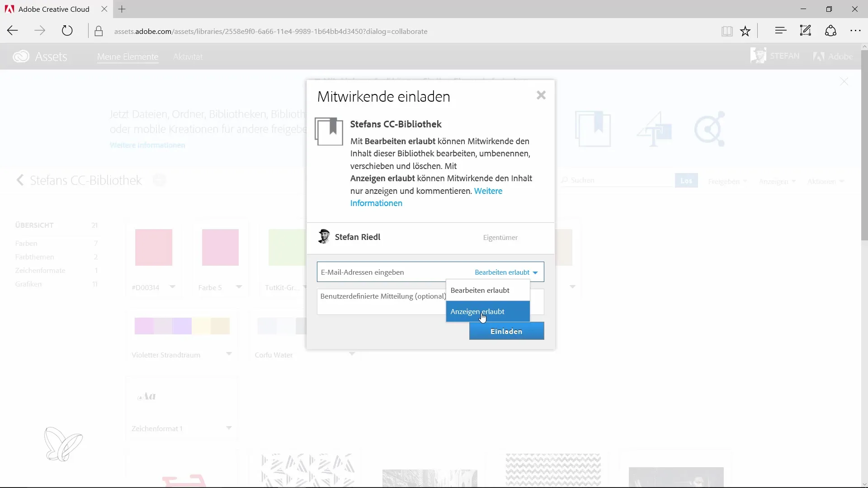Click the share icon in browser toolbar
Viewport: 868px width, 488px height.
(831, 31)
